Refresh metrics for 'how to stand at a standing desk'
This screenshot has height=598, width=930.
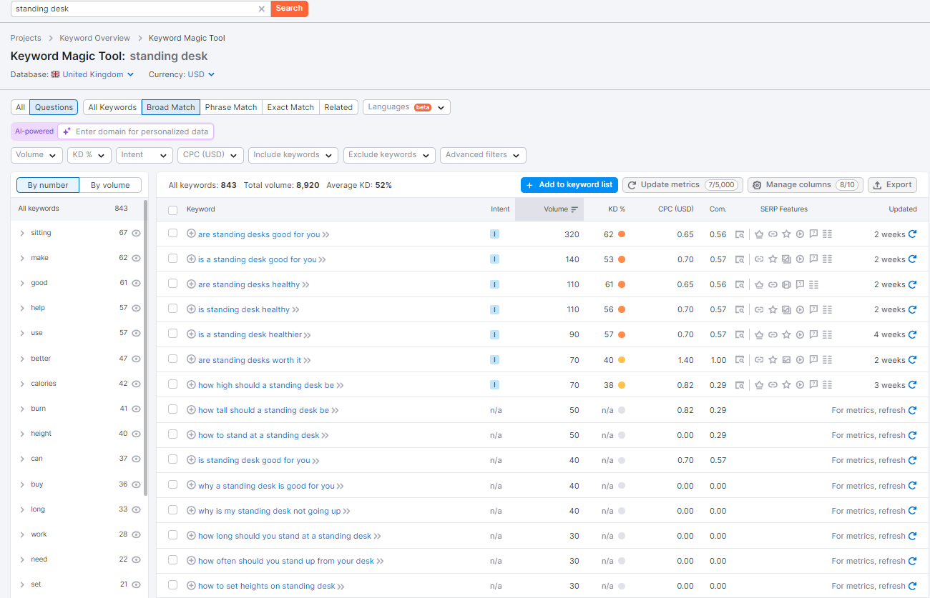(x=912, y=435)
